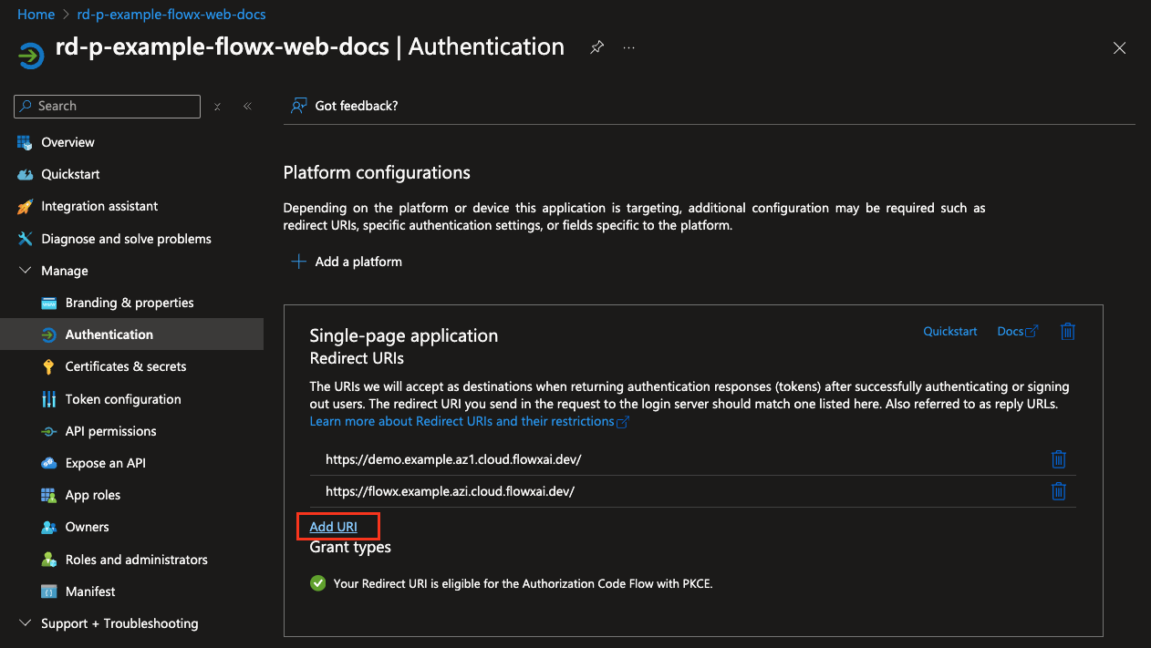Screen dimensions: 1151x648
Task: Click the Integration assistant rocket icon
Action: point(25,207)
